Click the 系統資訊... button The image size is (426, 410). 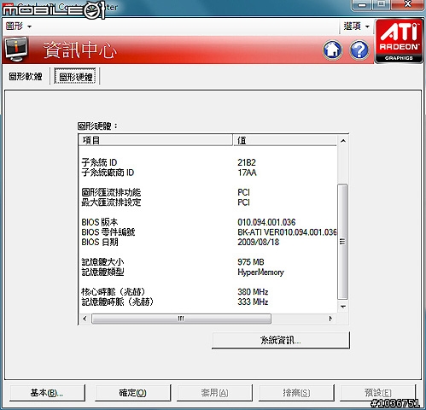[x=281, y=340]
